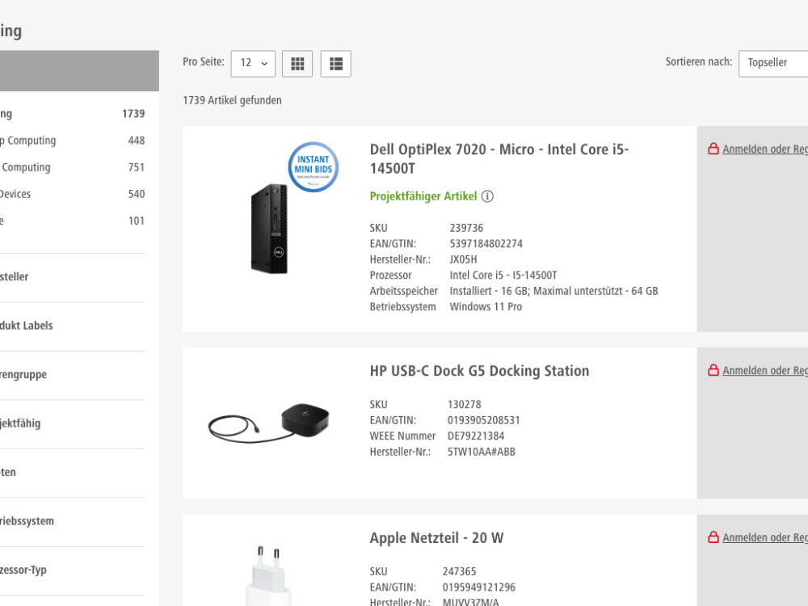Expand the Betriebssystem filter section
808x606 pixels.
point(72,521)
